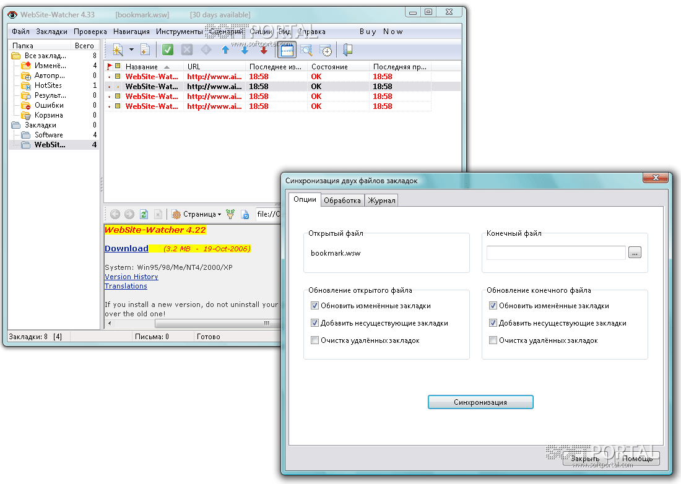The image size is (681, 484).
Task: Enable open-file Очистка удалённых закладок checkbox
Action: pyautogui.click(x=315, y=340)
